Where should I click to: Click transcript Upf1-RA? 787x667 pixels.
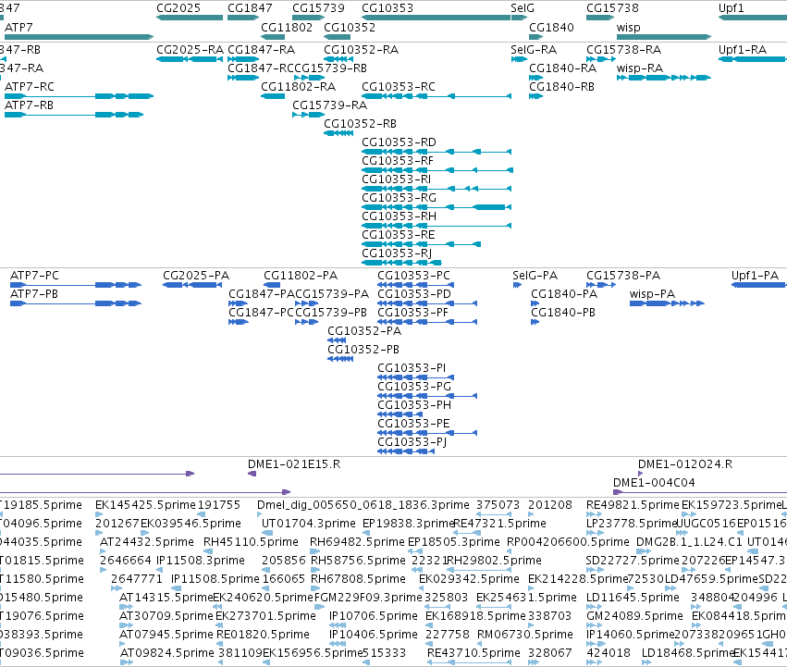click(x=753, y=59)
